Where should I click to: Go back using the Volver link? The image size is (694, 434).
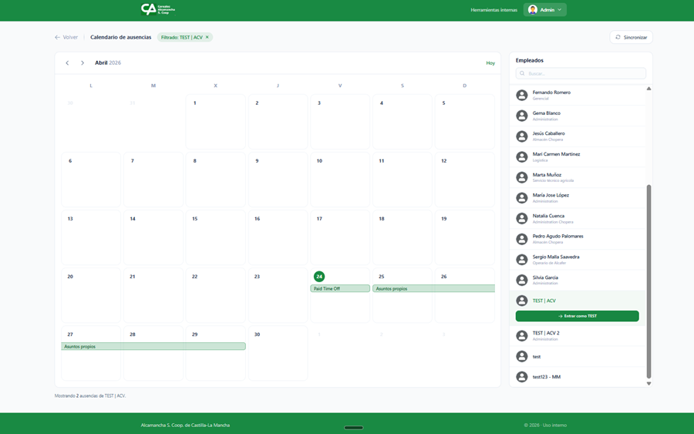pyautogui.click(x=66, y=37)
